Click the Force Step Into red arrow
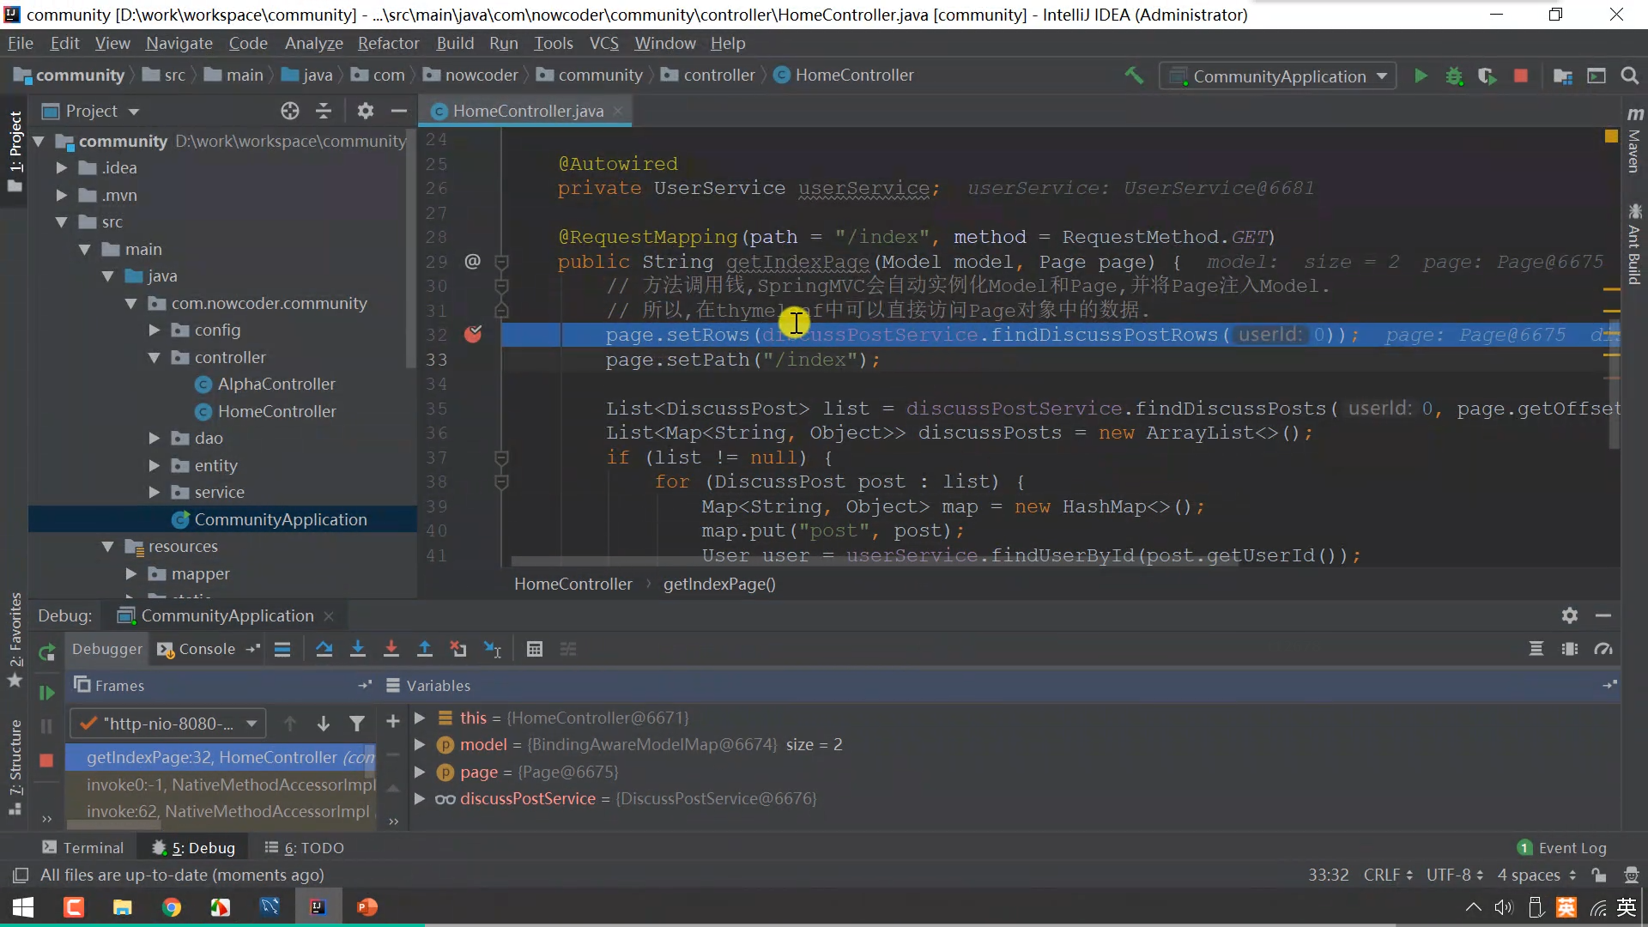 (391, 650)
